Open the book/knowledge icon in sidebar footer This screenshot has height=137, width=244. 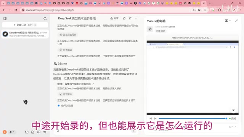click(x=39, y=132)
